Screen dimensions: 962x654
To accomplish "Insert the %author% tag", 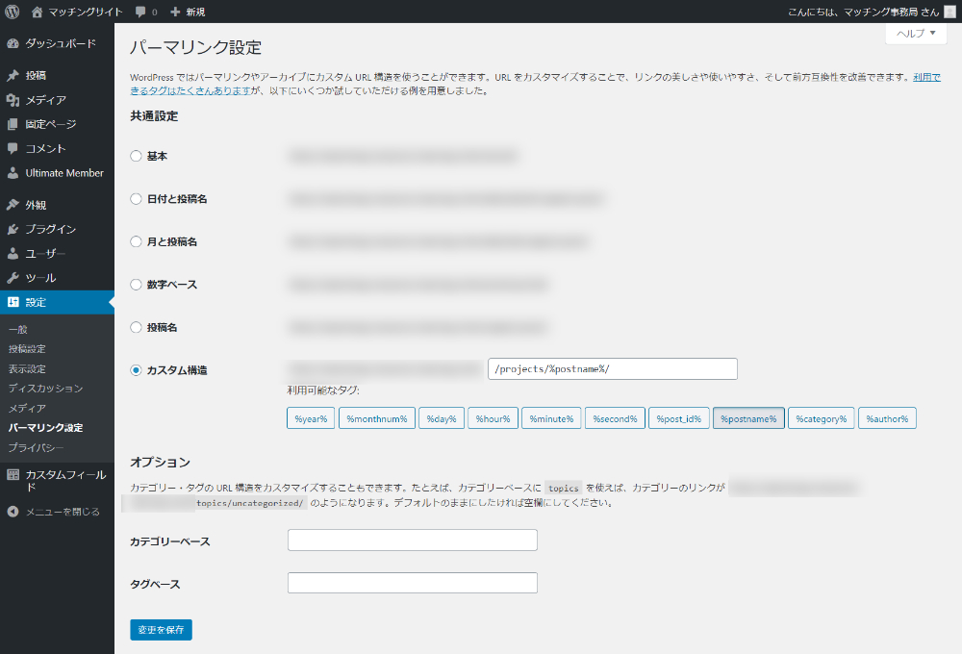I will (x=887, y=418).
